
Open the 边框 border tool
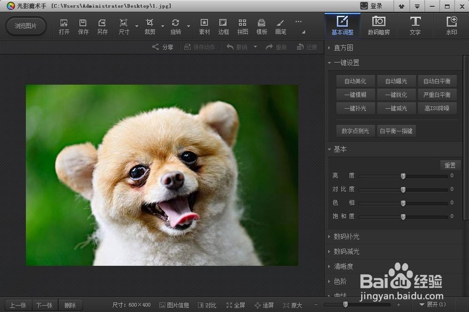point(223,27)
